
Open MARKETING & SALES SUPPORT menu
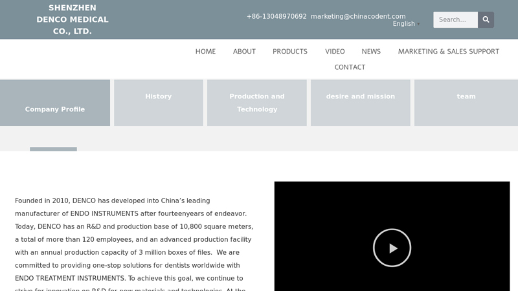point(448,52)
